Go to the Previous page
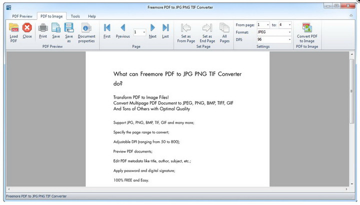 123,31
